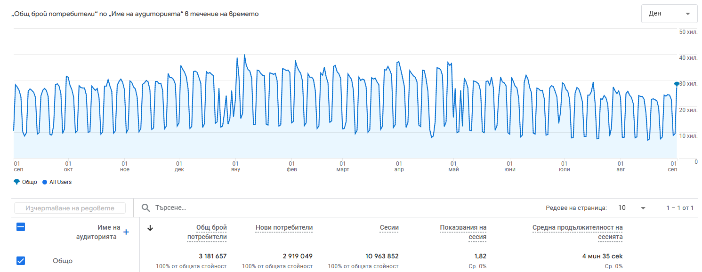Toggle the select-all header checkbox

click(21, 227)
